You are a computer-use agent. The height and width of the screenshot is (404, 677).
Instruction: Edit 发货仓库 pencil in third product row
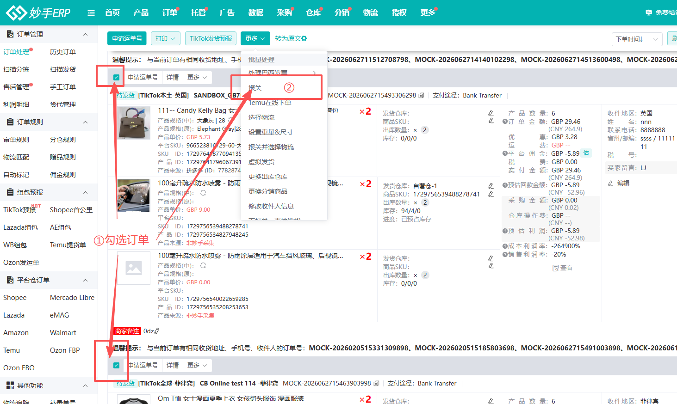click(491, 258)
